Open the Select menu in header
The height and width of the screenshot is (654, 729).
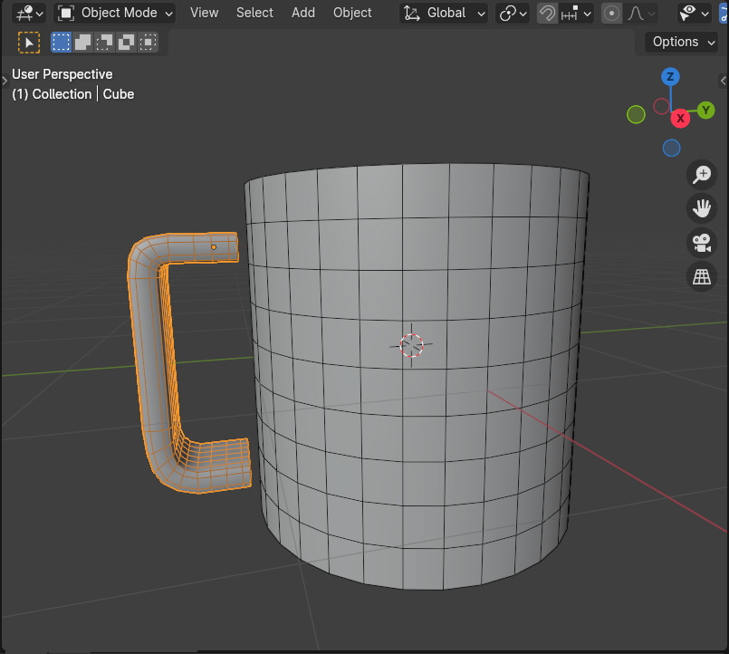[254, 13]
